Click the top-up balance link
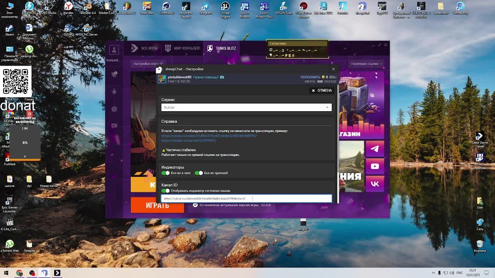 click(310, 77)
